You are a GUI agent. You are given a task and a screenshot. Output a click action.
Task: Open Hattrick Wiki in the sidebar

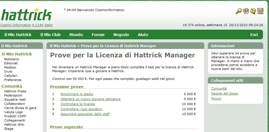[x=14, y=125]
